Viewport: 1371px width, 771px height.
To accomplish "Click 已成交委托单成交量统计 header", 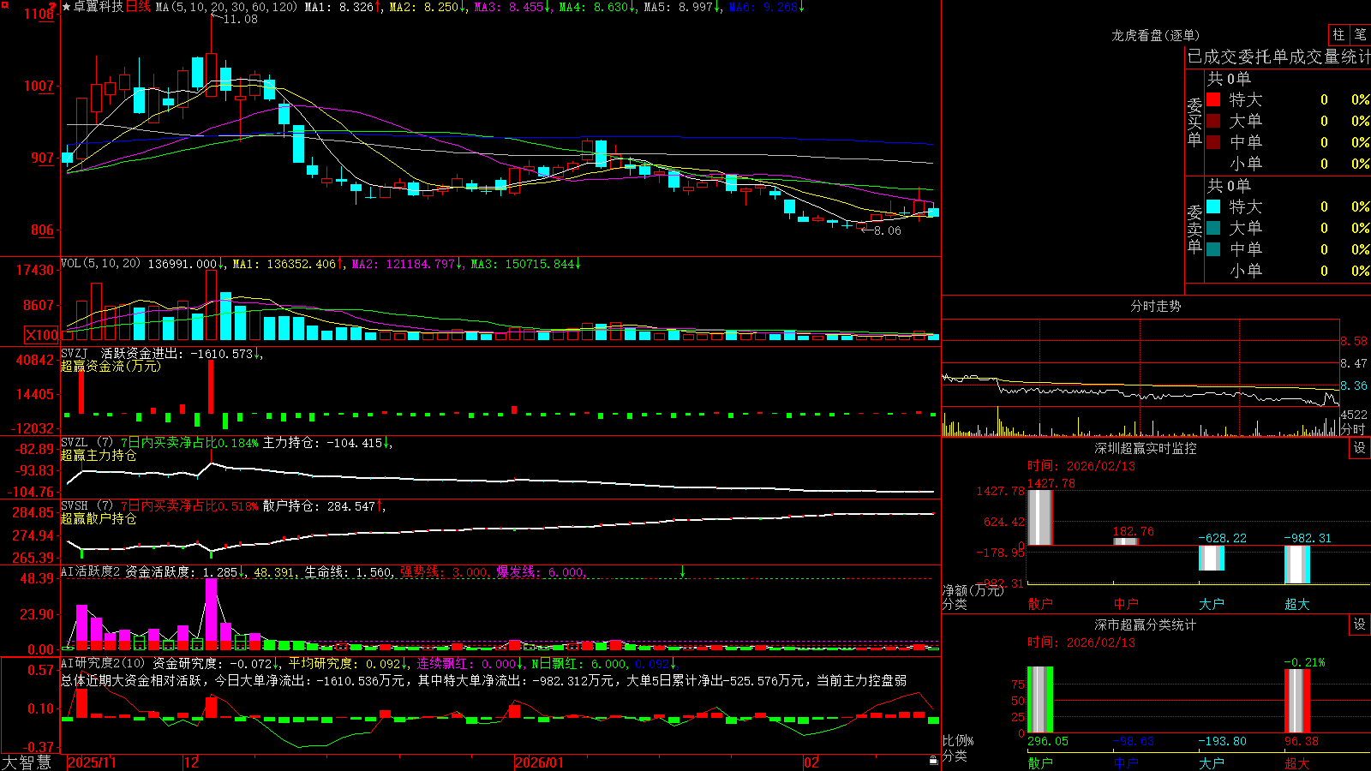I will pyautogui.click(x=1278, y=57).
